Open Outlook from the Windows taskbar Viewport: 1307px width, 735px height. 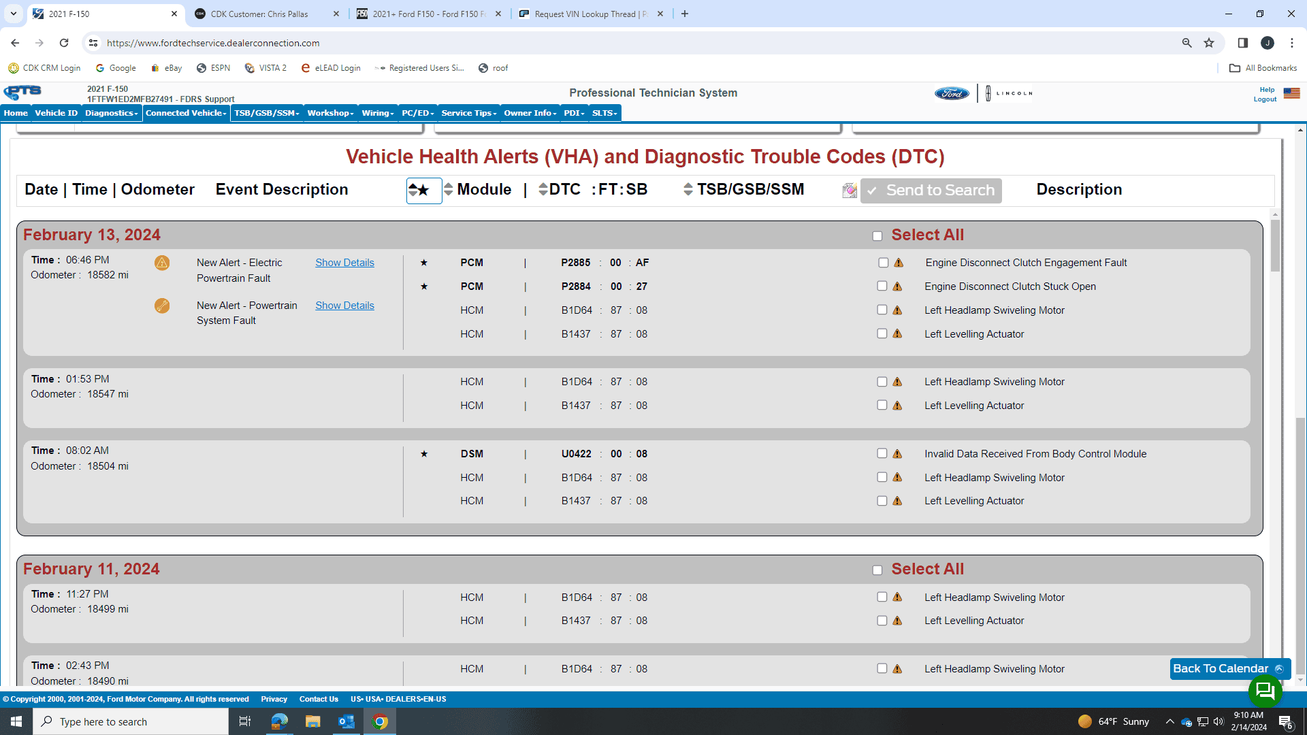click(x=346, y=721)
